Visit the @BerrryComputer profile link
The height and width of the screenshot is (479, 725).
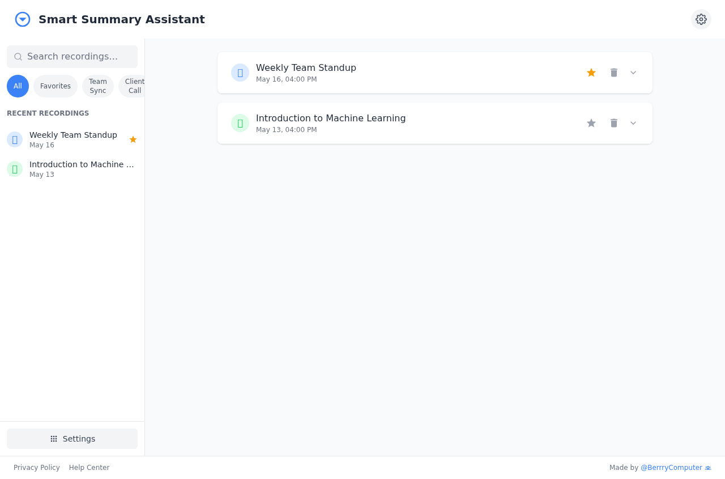pyautogui.click(x=672, y=468)
